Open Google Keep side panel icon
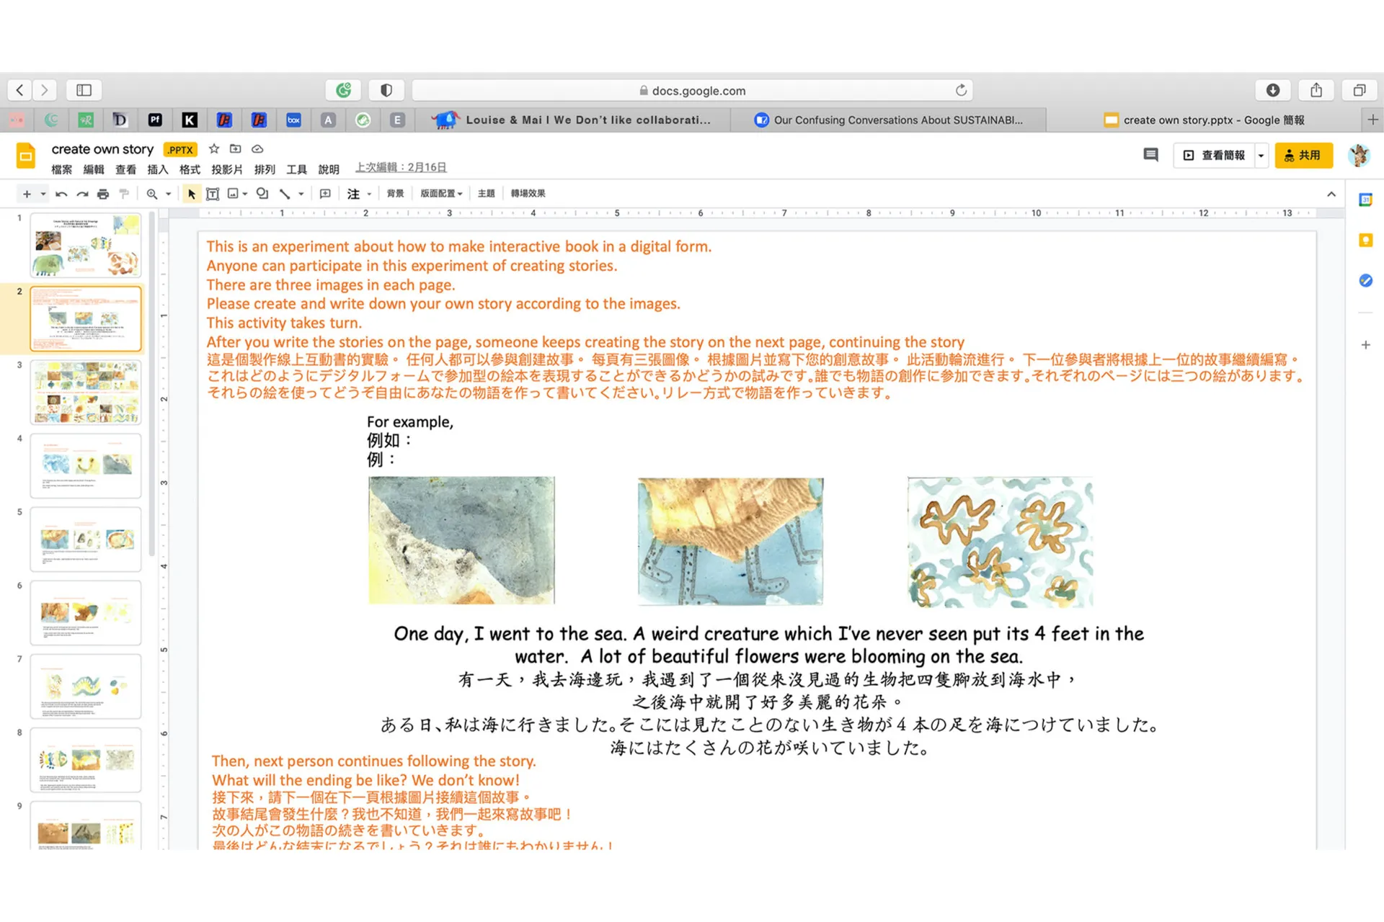 (1365, 241)
